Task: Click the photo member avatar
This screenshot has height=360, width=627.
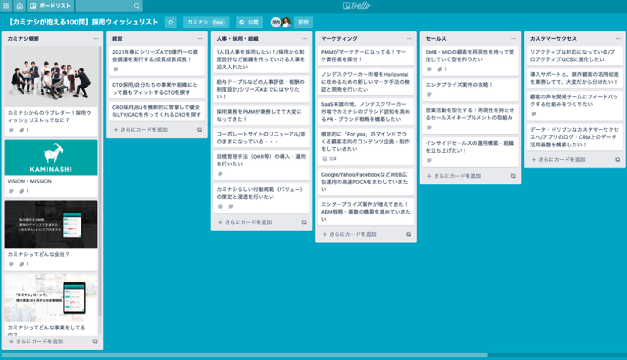Action: click(286, 22)
